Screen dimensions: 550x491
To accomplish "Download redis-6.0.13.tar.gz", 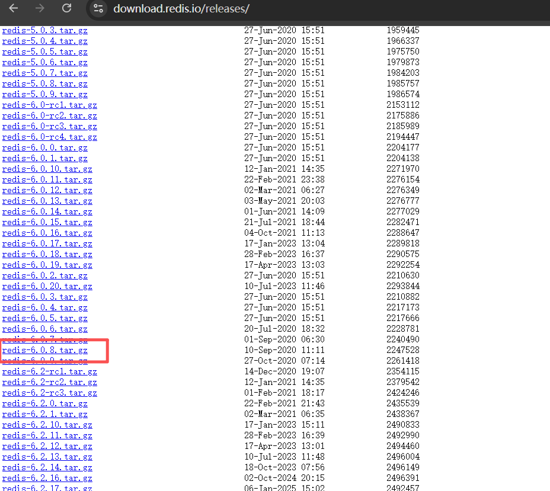I will pyautogui.click(x=47, y=201).
